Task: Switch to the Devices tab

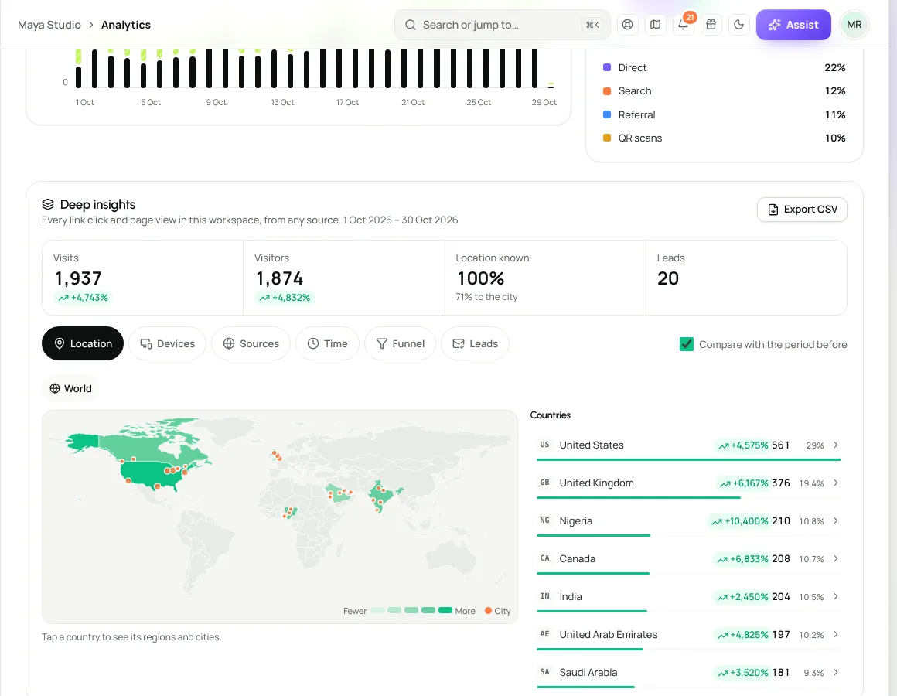Action: 167,343
